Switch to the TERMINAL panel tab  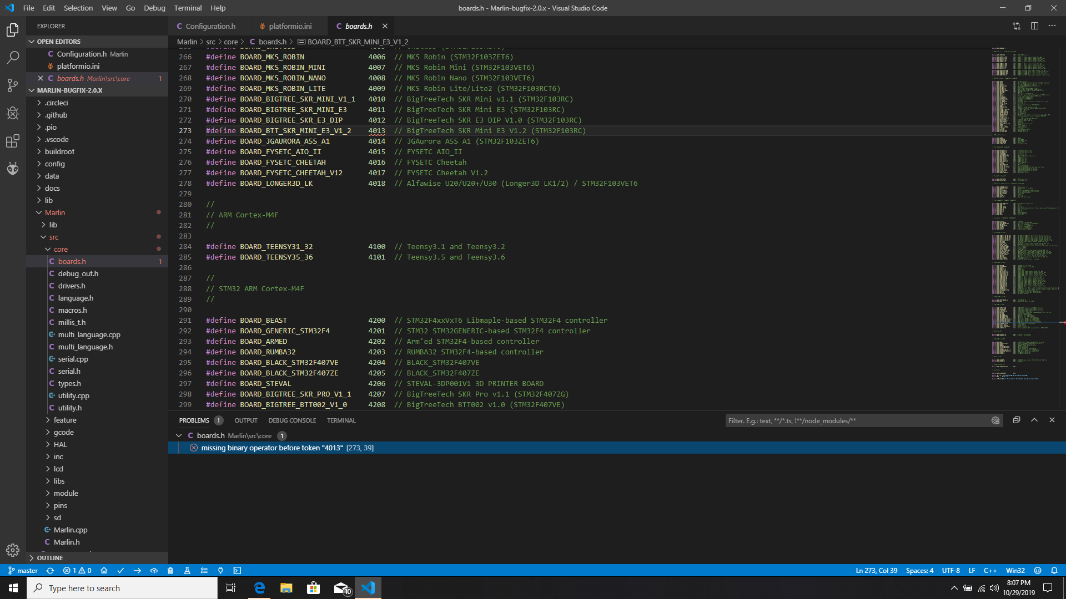[x=341, y=420]
